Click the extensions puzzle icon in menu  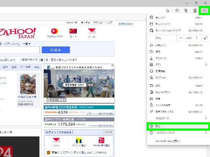pyautogui.click(x=151, y=71)
